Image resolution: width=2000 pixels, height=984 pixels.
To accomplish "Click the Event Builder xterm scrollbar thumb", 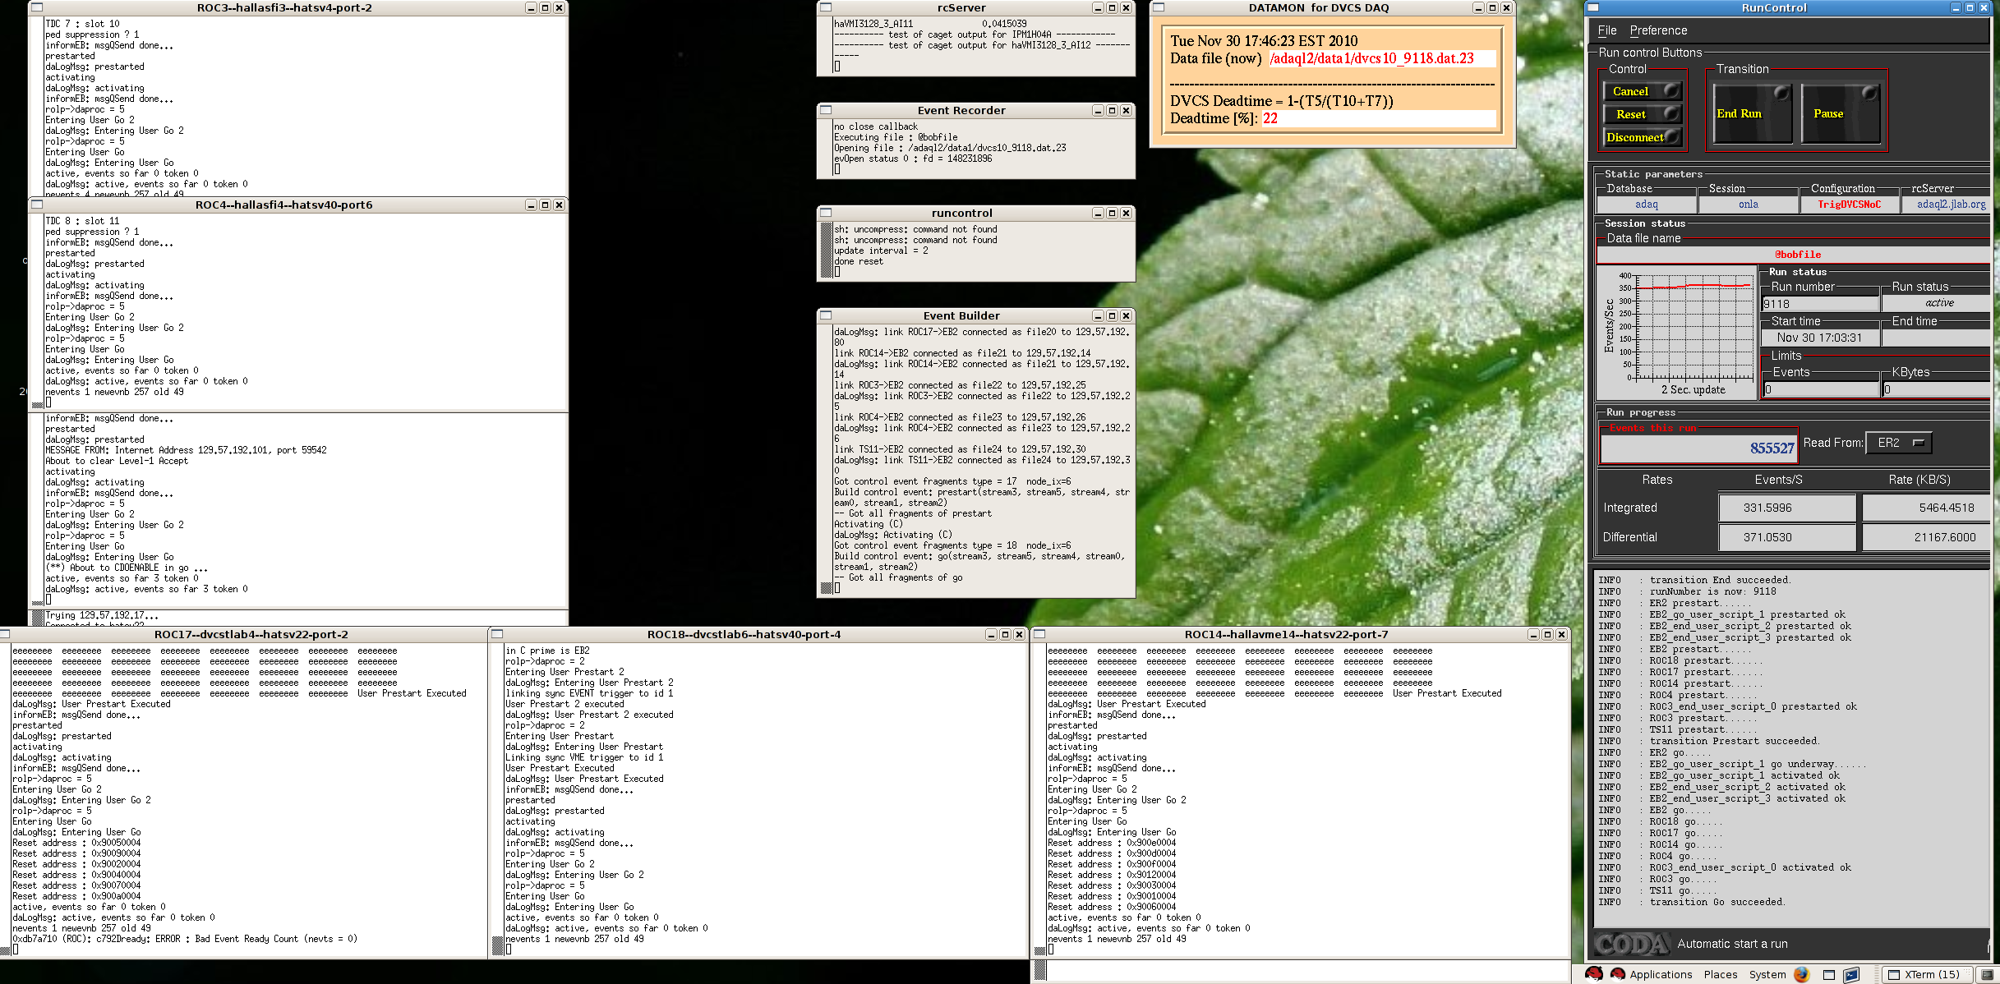I will tap(826, 587).
